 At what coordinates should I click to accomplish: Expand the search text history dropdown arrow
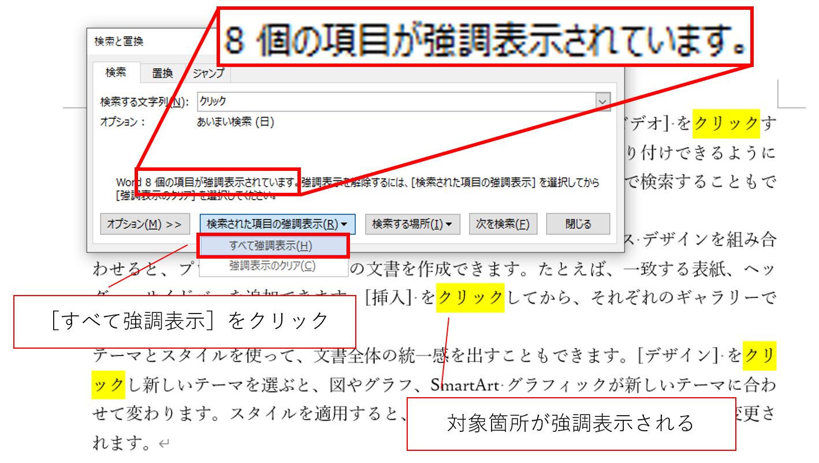[x=603, y=102]
